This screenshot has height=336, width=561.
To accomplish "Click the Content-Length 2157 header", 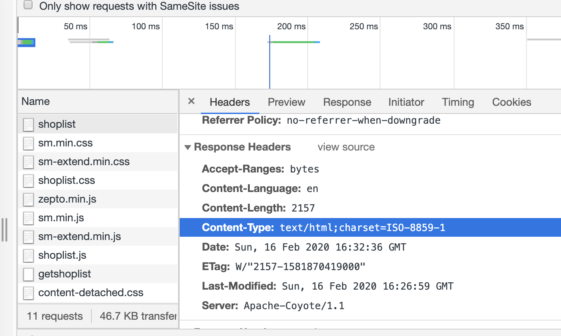I will coord(259,208).
